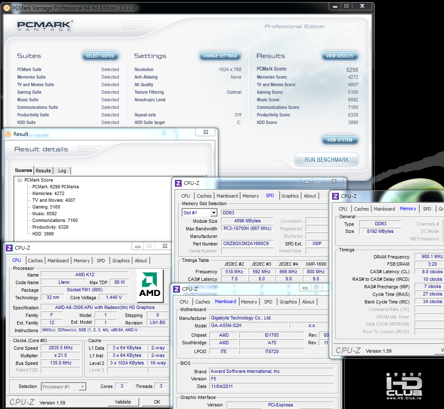Open the Slot #1 memory slot dropdown

214,213
